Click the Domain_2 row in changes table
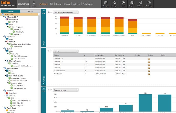The image size is (176, 113). 114,65
